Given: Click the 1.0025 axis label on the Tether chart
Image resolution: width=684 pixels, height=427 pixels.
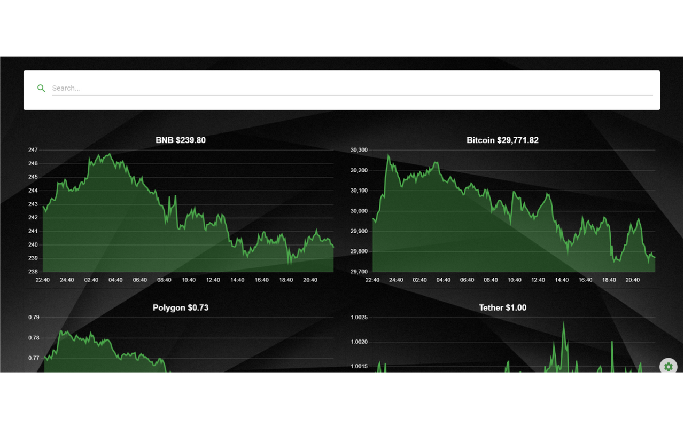Looking at the screenshot, I should (x=359, y=318).
